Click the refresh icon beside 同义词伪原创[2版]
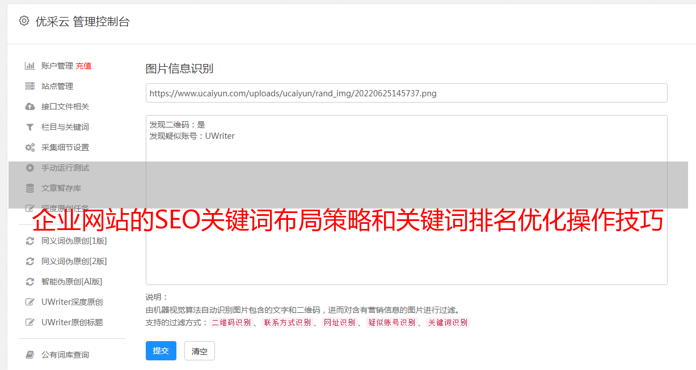This screenshot has width=696, height=370. pos(30,261)
